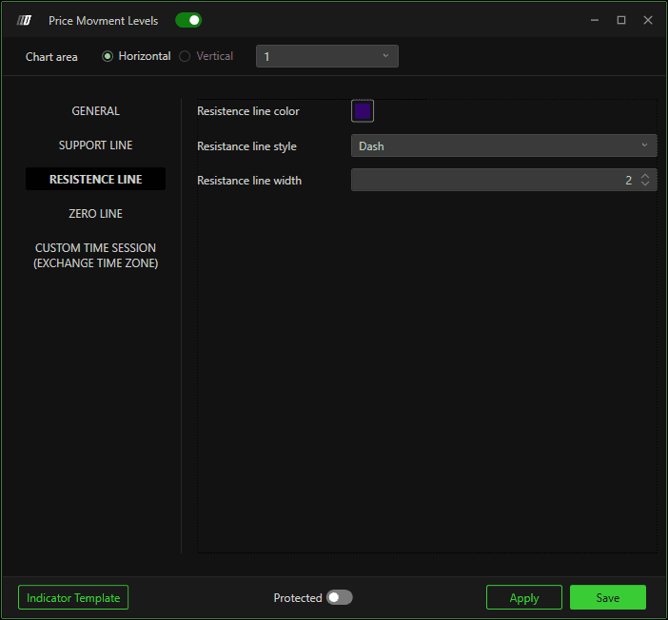Click the 'Resistance line style' label

click(x=246, y=146)
